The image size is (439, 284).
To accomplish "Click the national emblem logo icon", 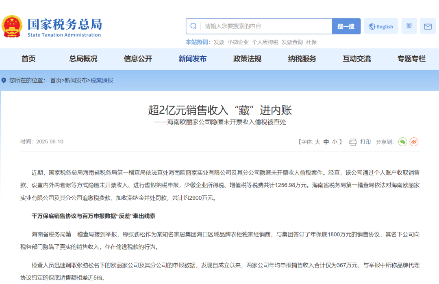I will coord(12,26).
